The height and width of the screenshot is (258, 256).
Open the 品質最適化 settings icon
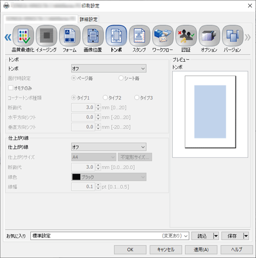23,36
